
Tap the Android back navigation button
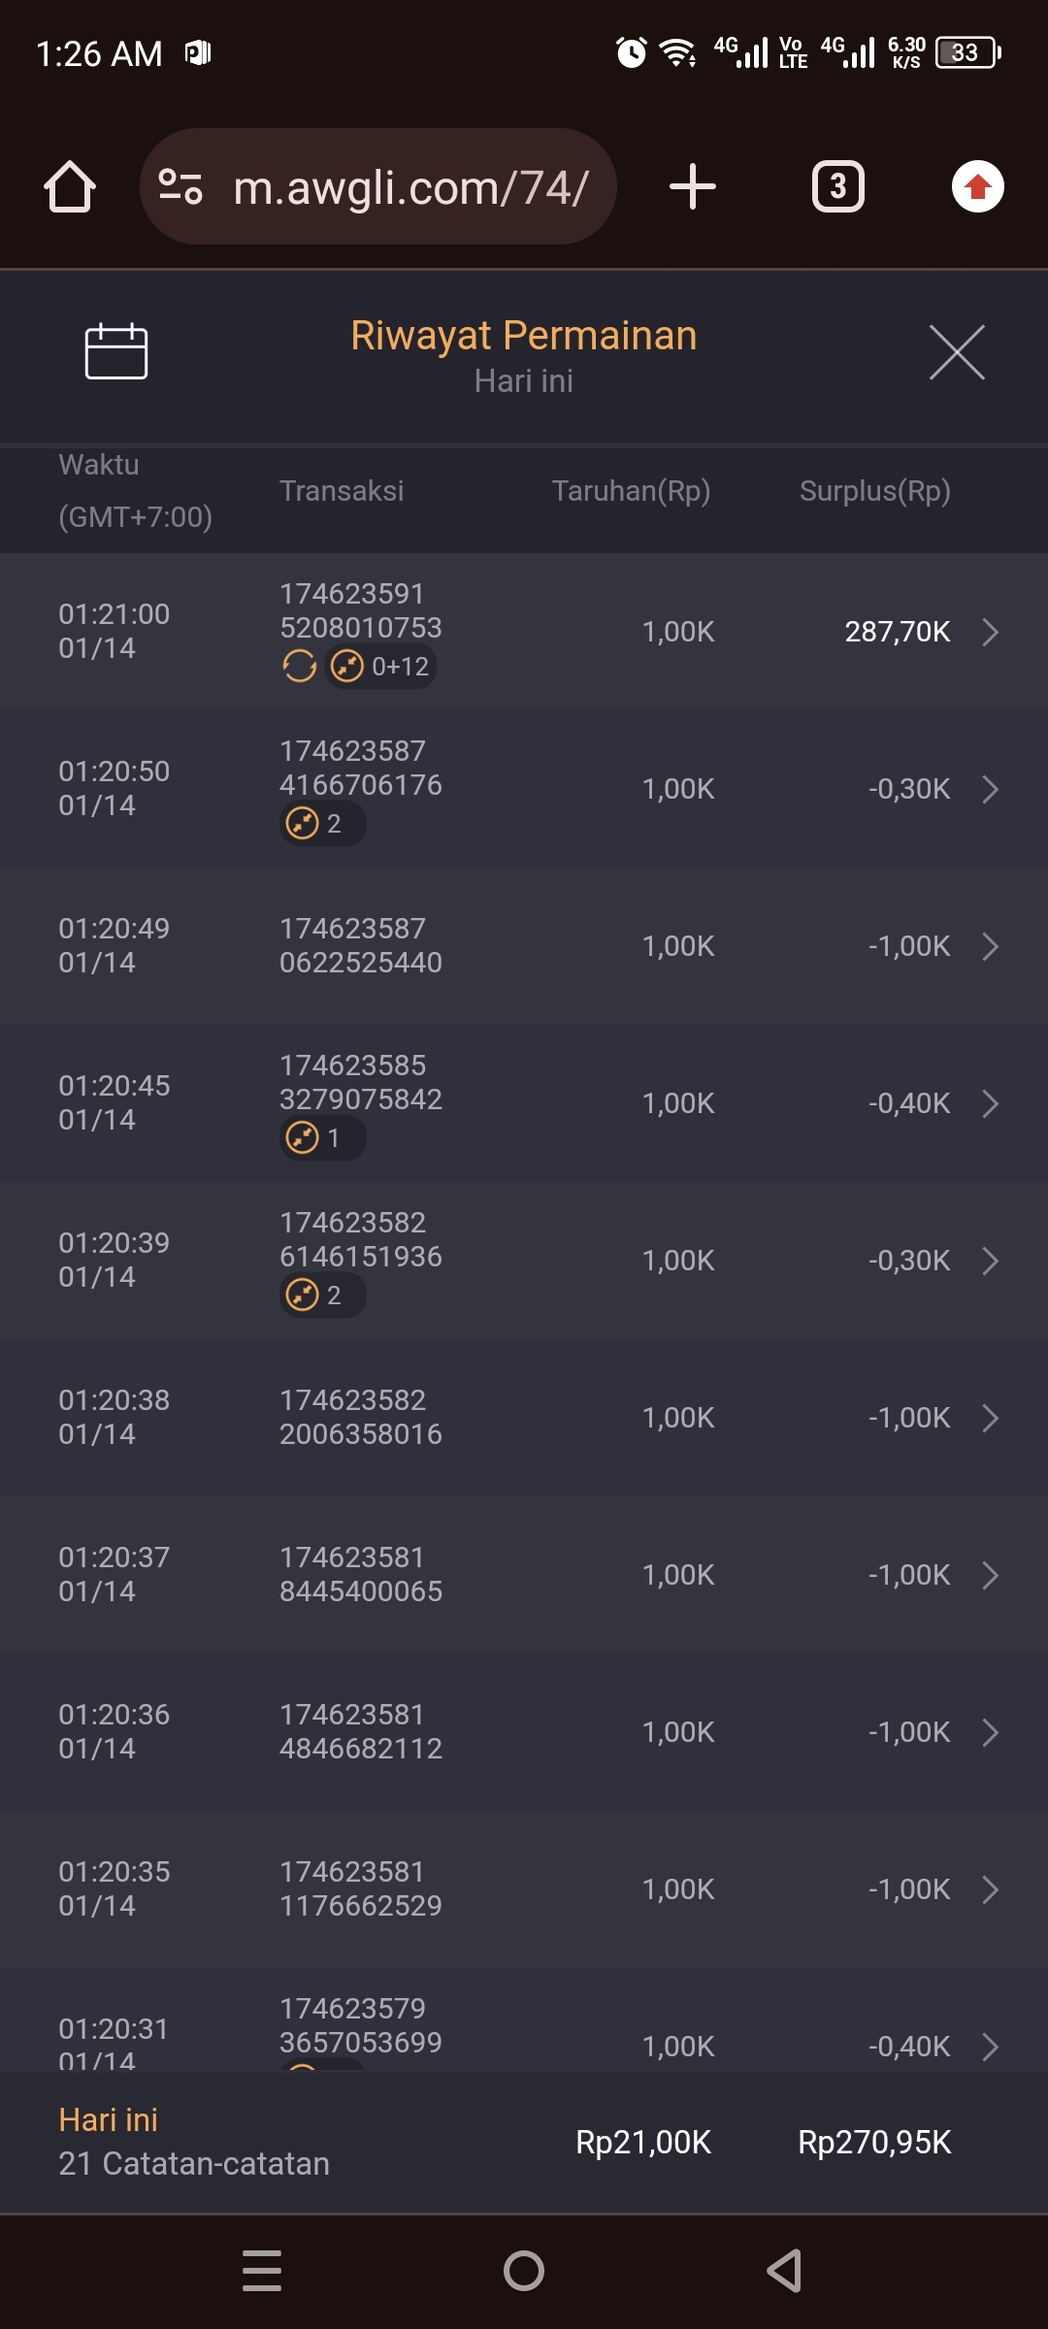point(784,2271)
